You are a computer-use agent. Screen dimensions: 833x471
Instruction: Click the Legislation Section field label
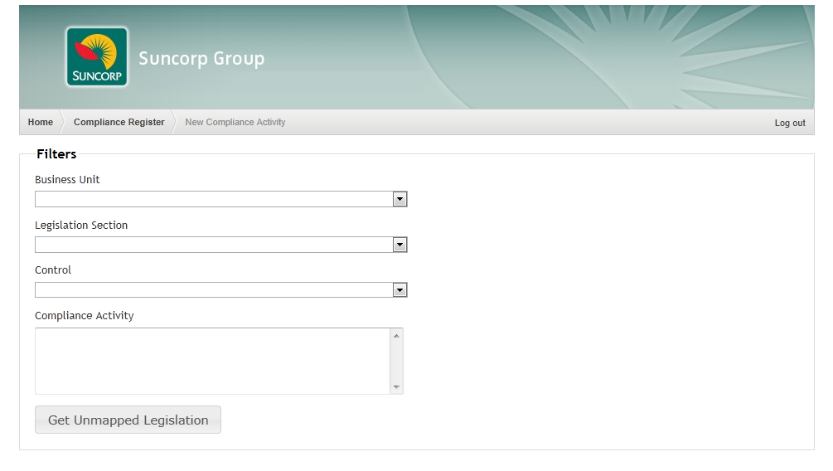click(81, 226)
